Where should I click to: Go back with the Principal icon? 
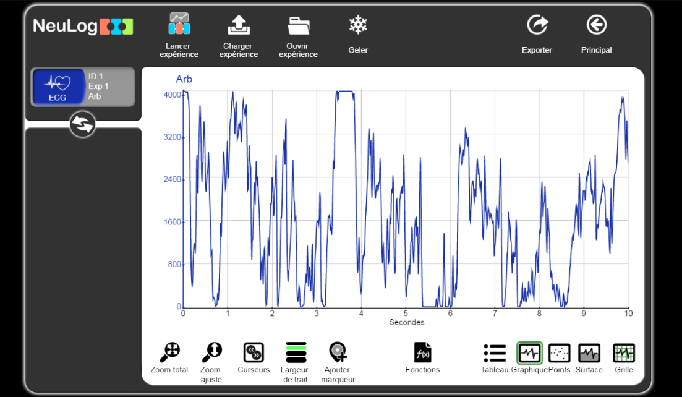click(596, 25)
